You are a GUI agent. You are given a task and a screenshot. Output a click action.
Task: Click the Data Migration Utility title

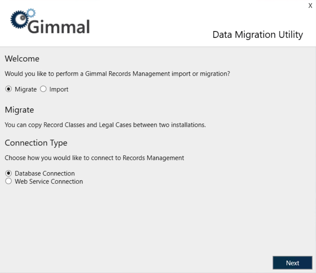click(x=257, y=35)
